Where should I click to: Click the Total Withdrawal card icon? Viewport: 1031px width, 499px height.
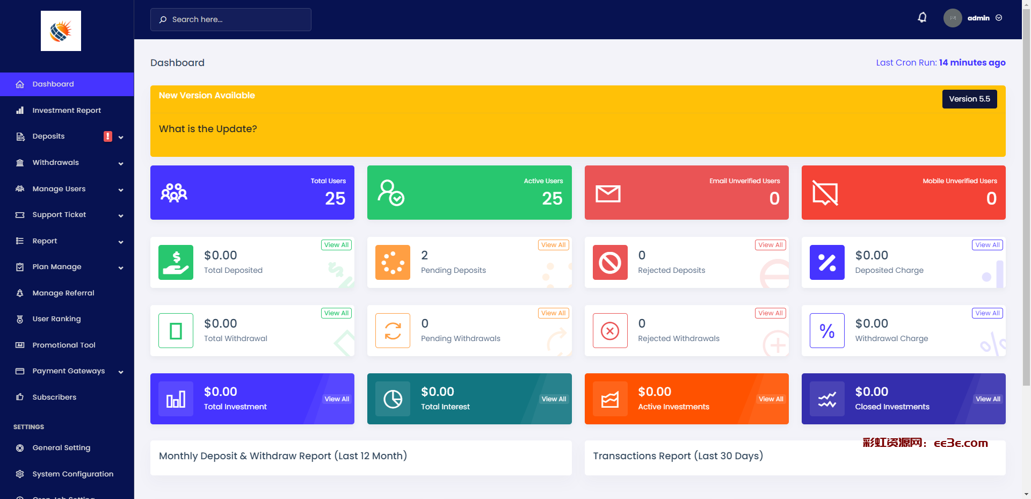click(x=176, y=330)
